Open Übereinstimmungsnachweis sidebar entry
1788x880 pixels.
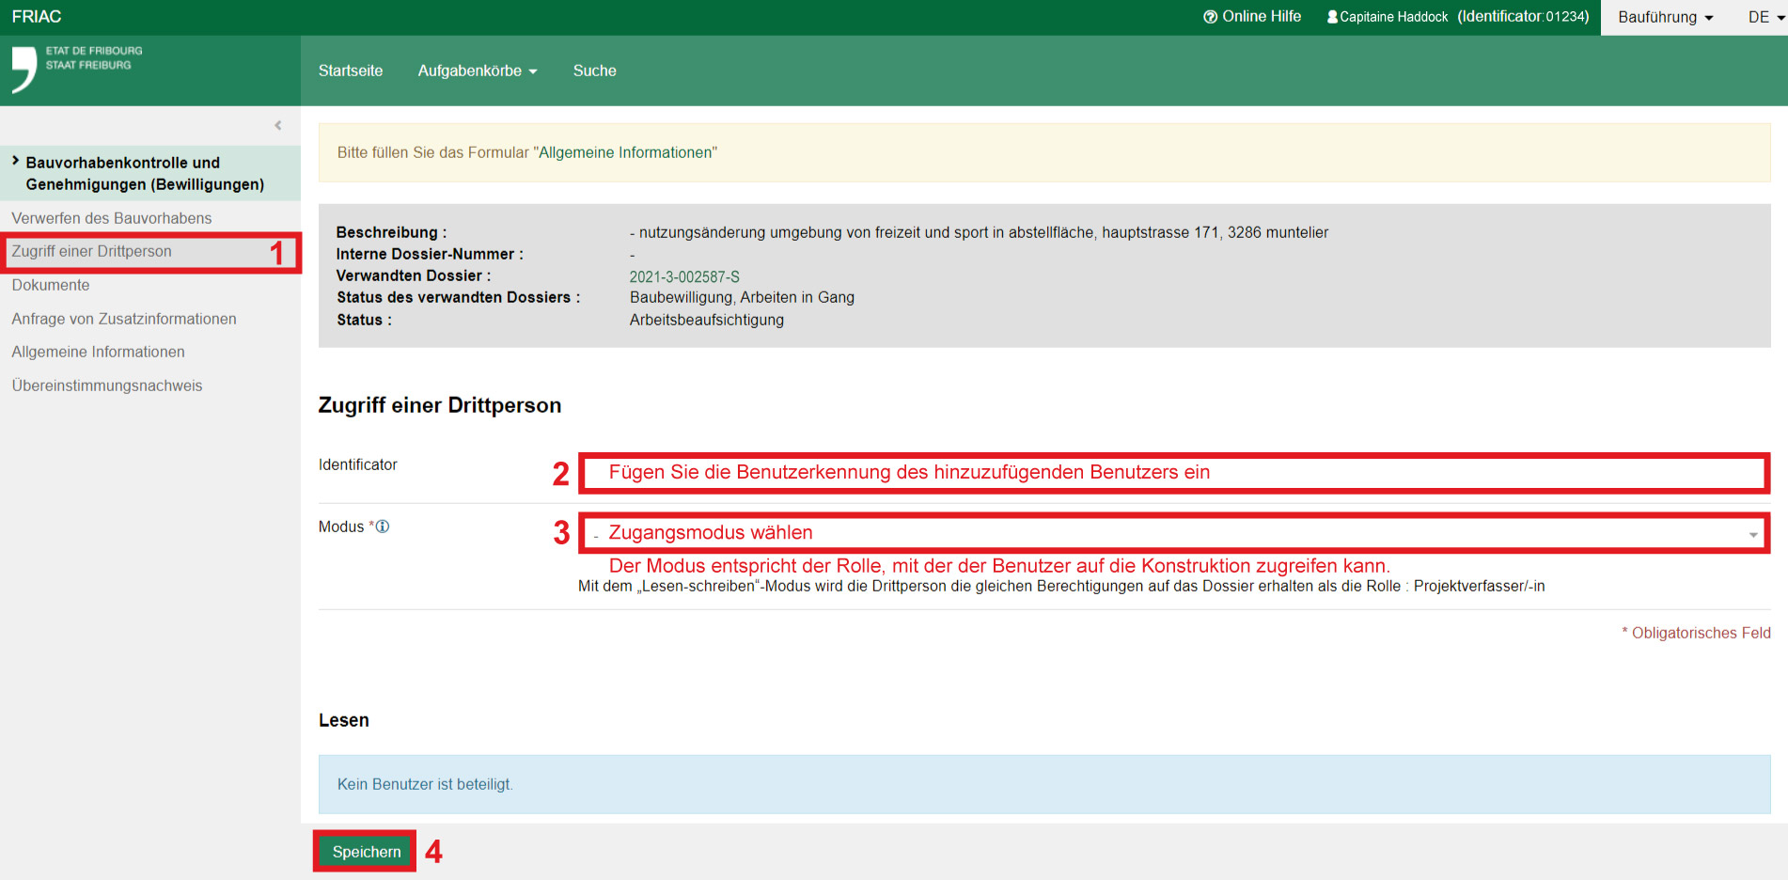[107, 385]
